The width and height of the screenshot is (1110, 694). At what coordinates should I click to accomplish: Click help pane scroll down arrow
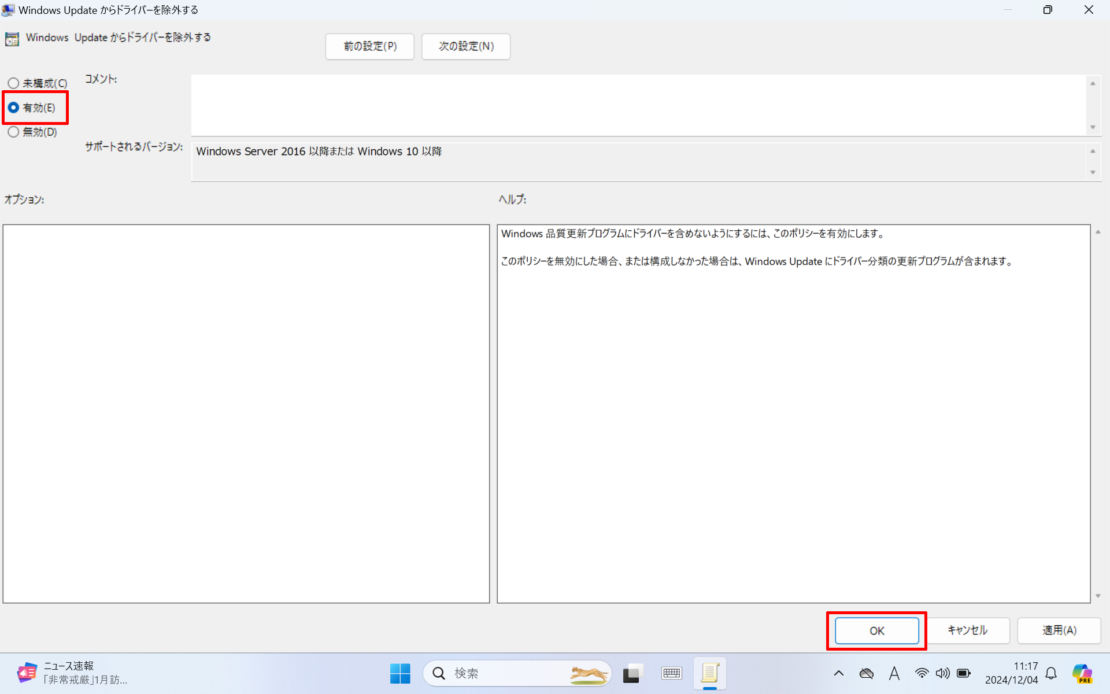1098,596
